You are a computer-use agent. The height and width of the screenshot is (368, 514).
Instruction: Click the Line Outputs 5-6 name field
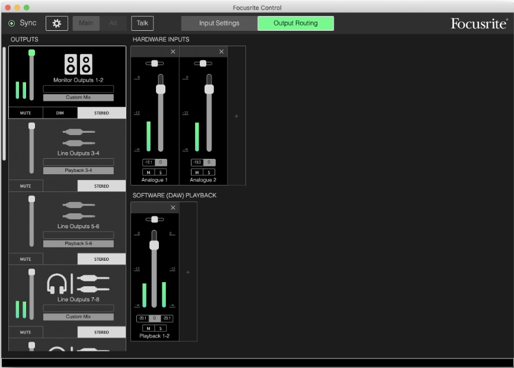pos(78,235)
